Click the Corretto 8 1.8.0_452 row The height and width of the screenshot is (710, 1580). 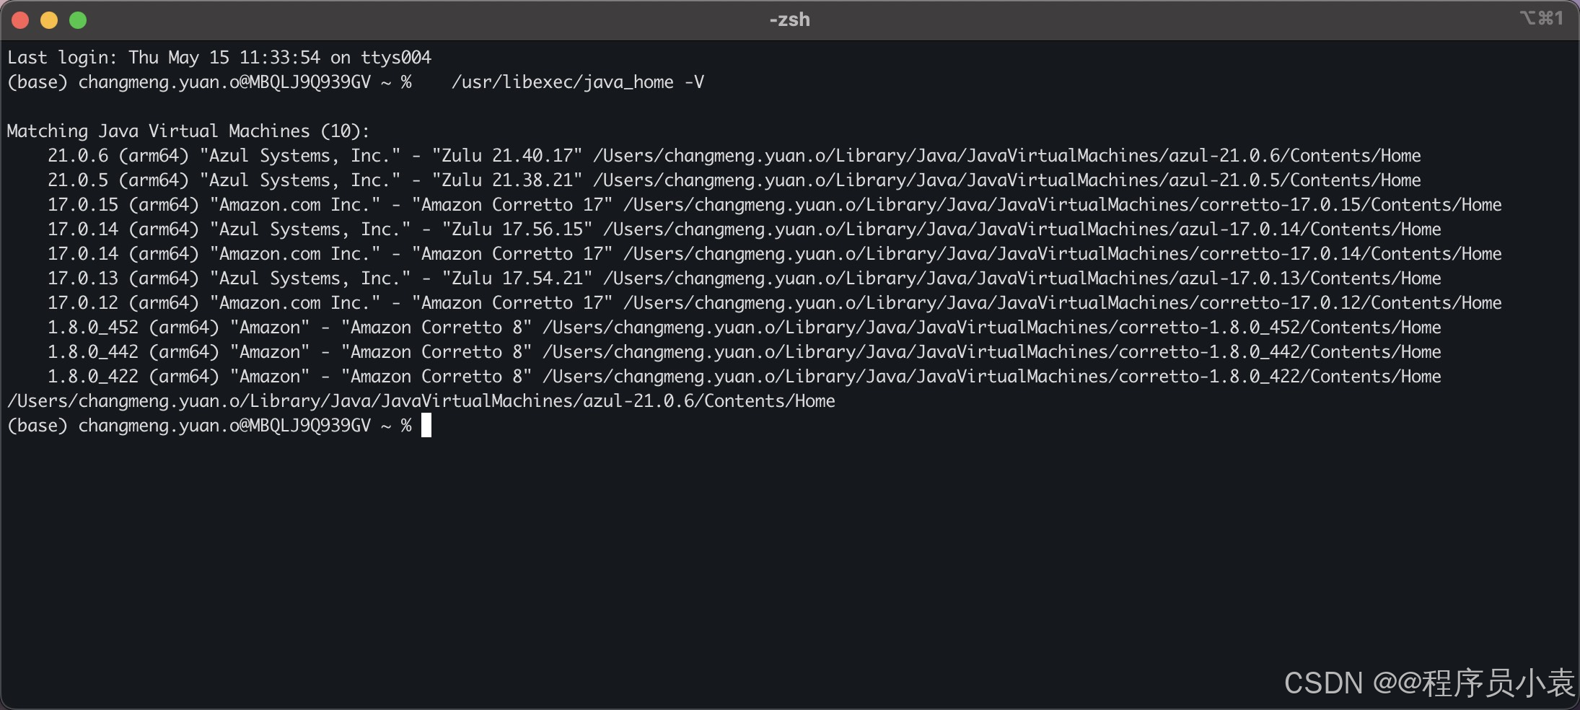click(x=745, y=328)
